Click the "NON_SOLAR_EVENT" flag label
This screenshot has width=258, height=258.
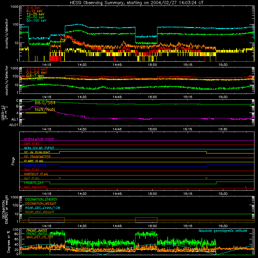tap(39, 148)
